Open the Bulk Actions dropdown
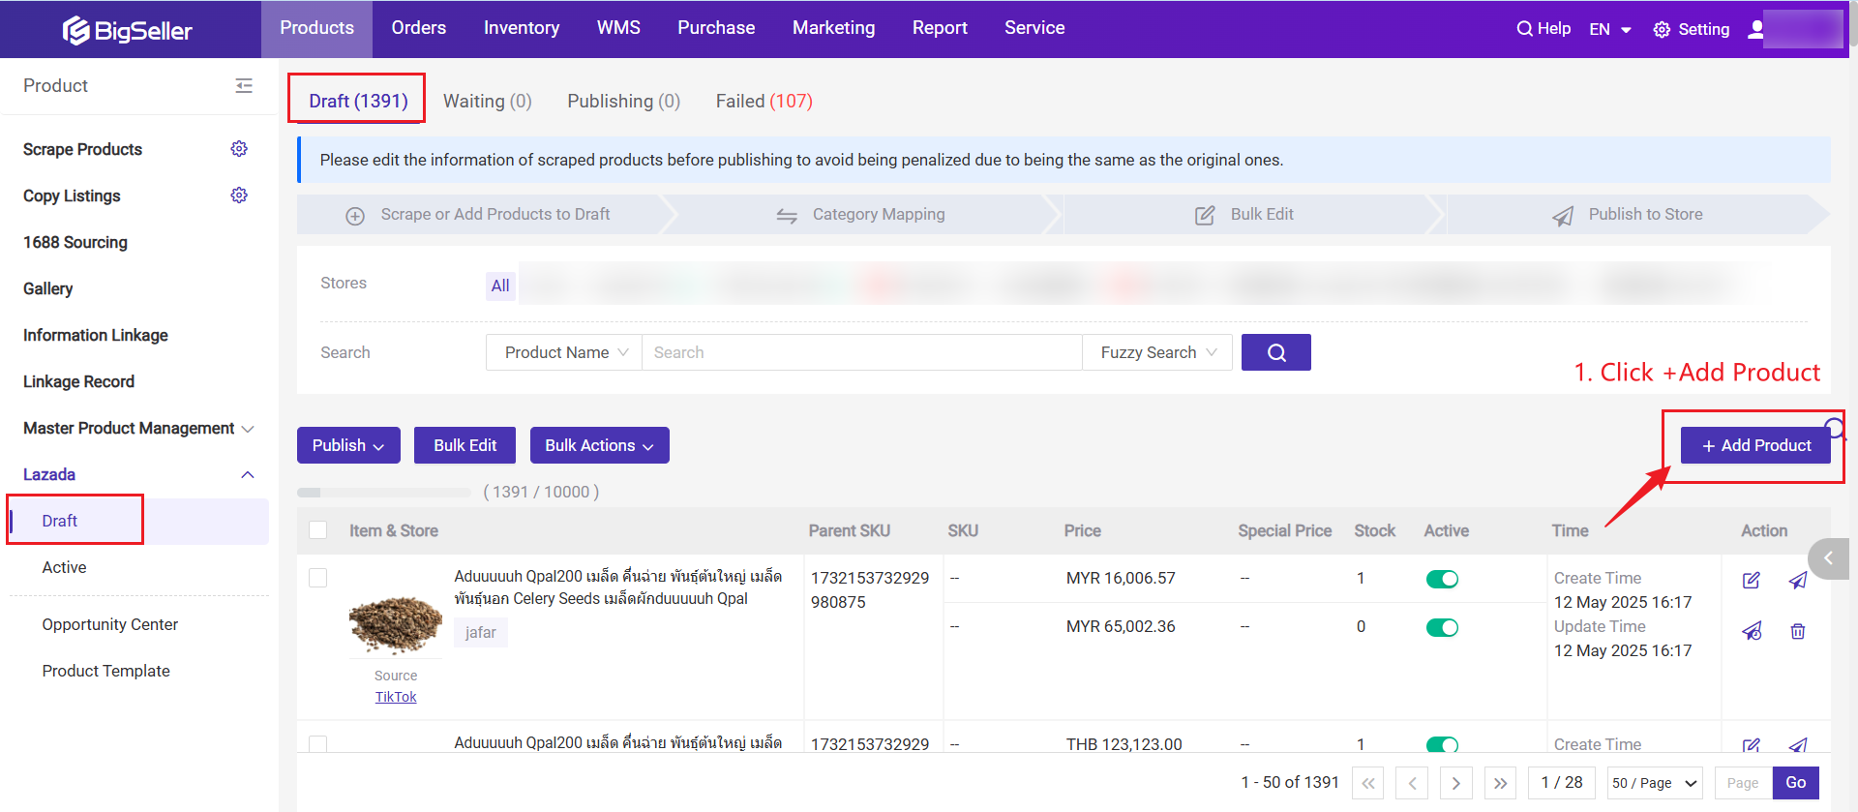This screenshot has width=1858, height=812. (x=600, y=445)
